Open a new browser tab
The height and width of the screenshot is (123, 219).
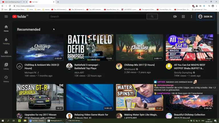58,2
